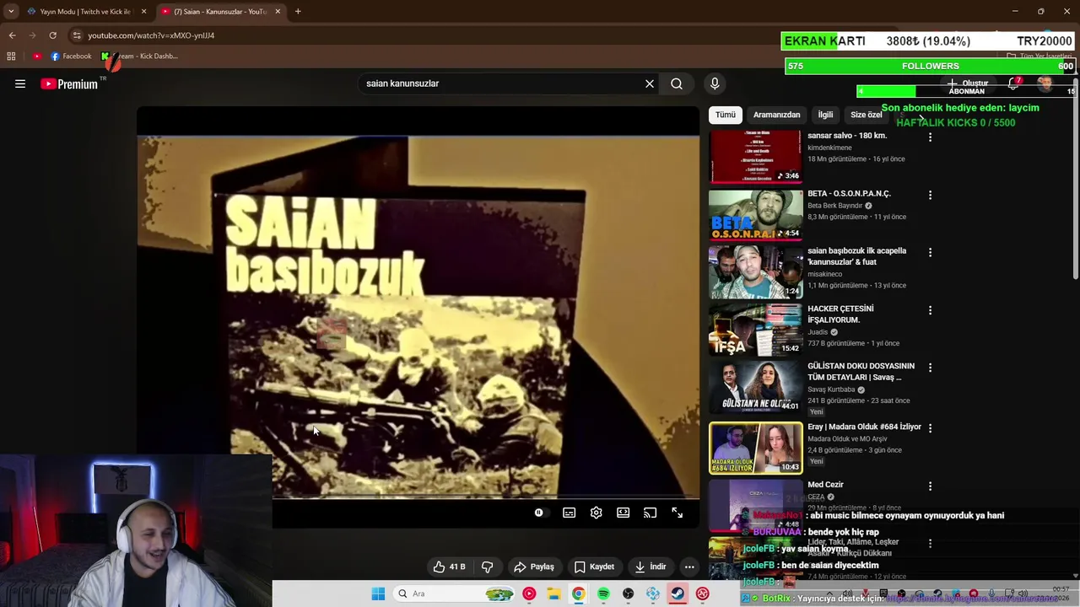
Task: Open Steam from the taskbar
Action: 678,594
